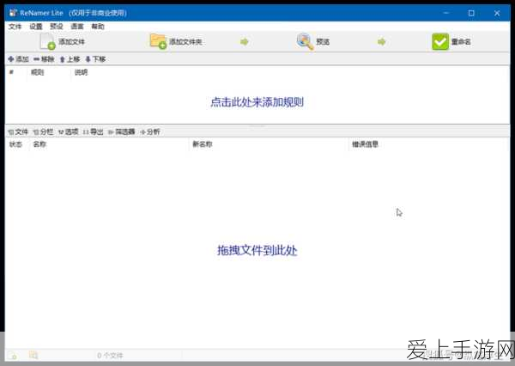Open the 帮助 (Help) menu

click(98, 27)
